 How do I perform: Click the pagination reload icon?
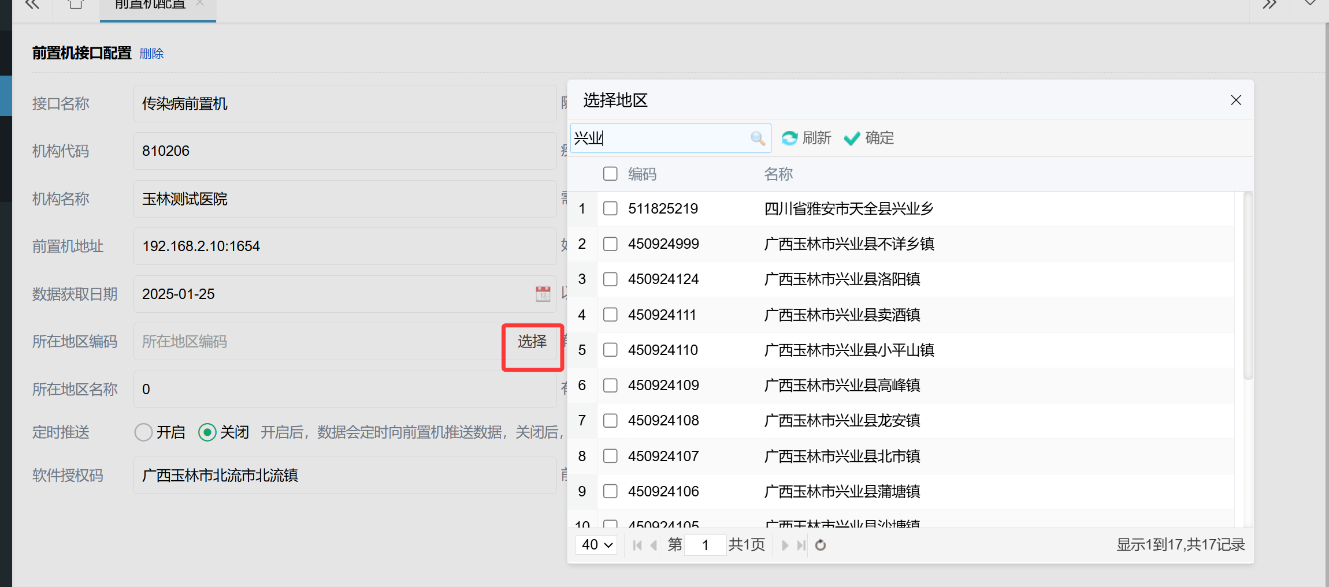[x=821, y=545]
